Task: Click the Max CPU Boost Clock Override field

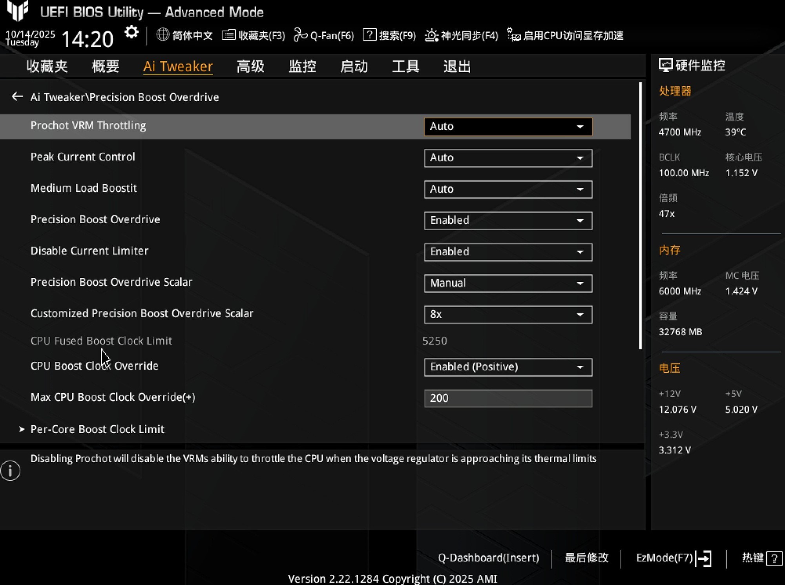Action: tap(508, 398)
